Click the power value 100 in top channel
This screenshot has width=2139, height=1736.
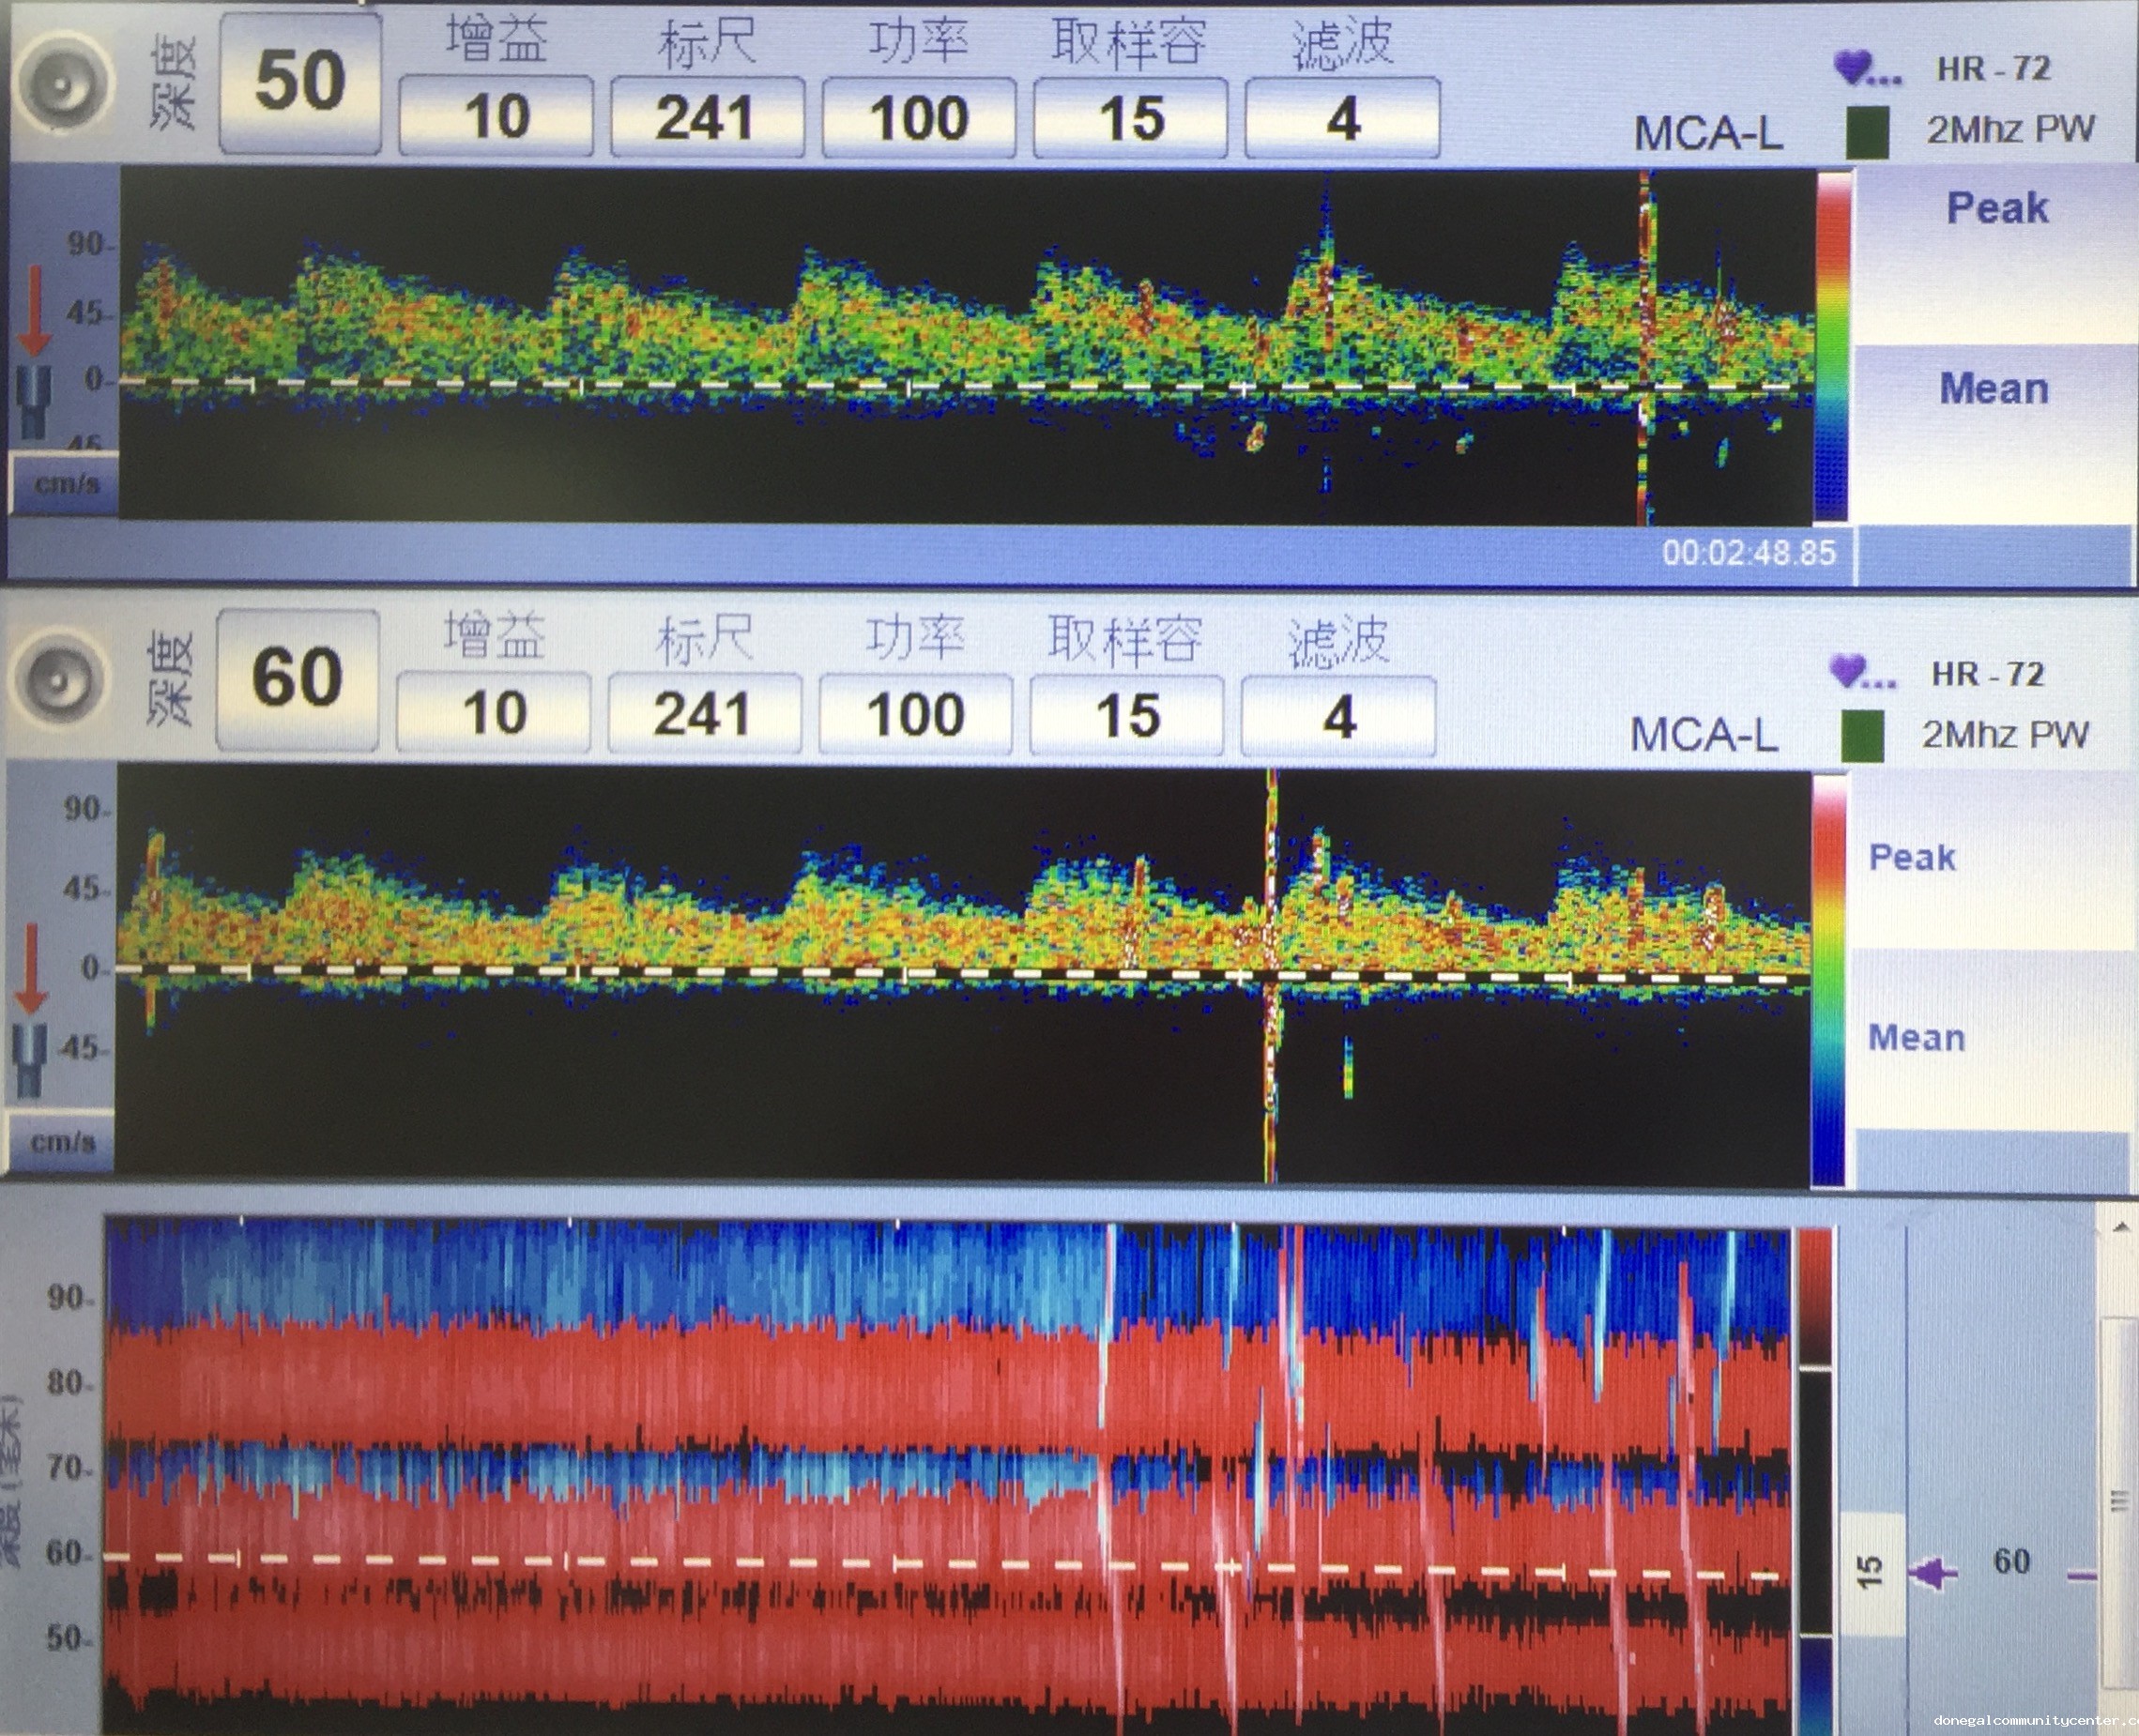[919, 119]
